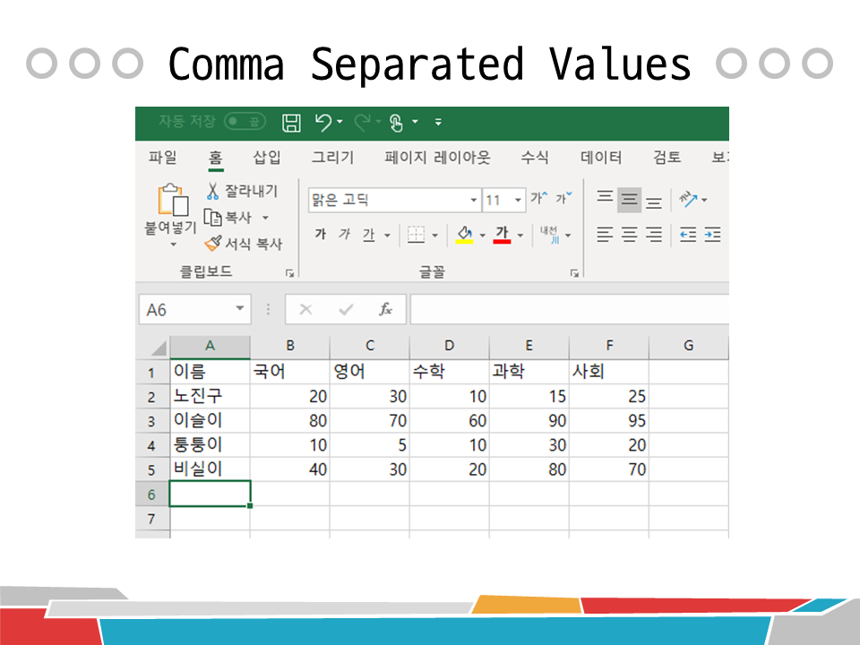This screenshot has height=645, width=860.
Task: Open the 맑은 고딕 font dropdown
Action: coord(473,200)
